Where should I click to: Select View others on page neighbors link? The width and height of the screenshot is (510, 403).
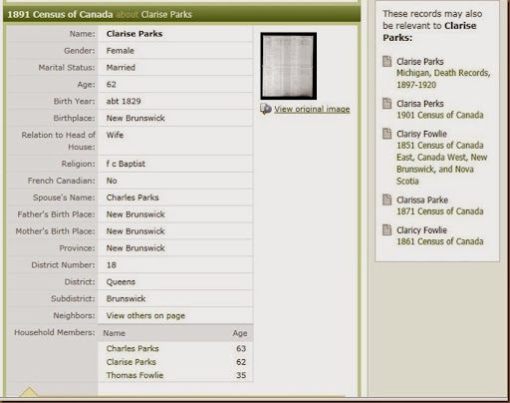coord(145,315)
